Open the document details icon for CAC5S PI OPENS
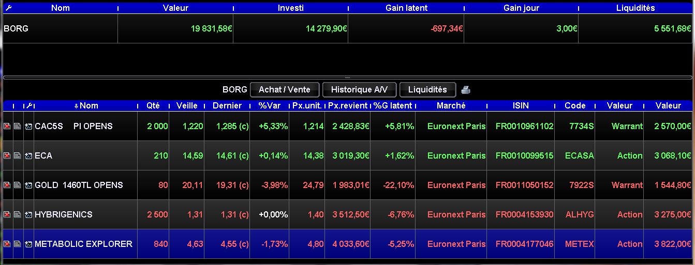This screenshot has width=695, height=265. [x=17, y=126]
